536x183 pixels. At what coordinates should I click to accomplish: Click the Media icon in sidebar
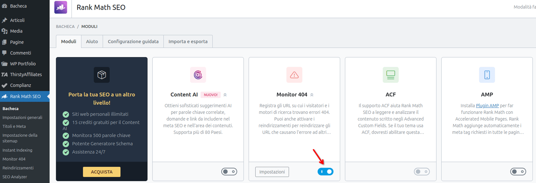pyautogui.click(x=4, y=31)
